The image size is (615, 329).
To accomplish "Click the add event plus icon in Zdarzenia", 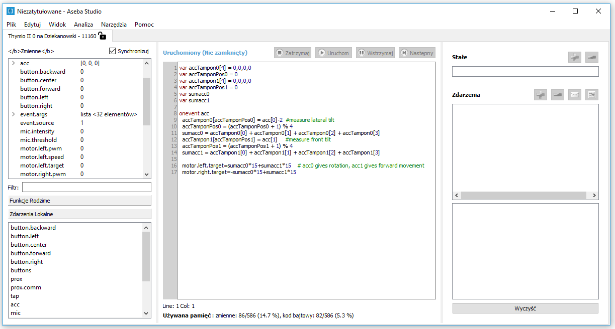I will pyautogui.click(x=541, y=95).
